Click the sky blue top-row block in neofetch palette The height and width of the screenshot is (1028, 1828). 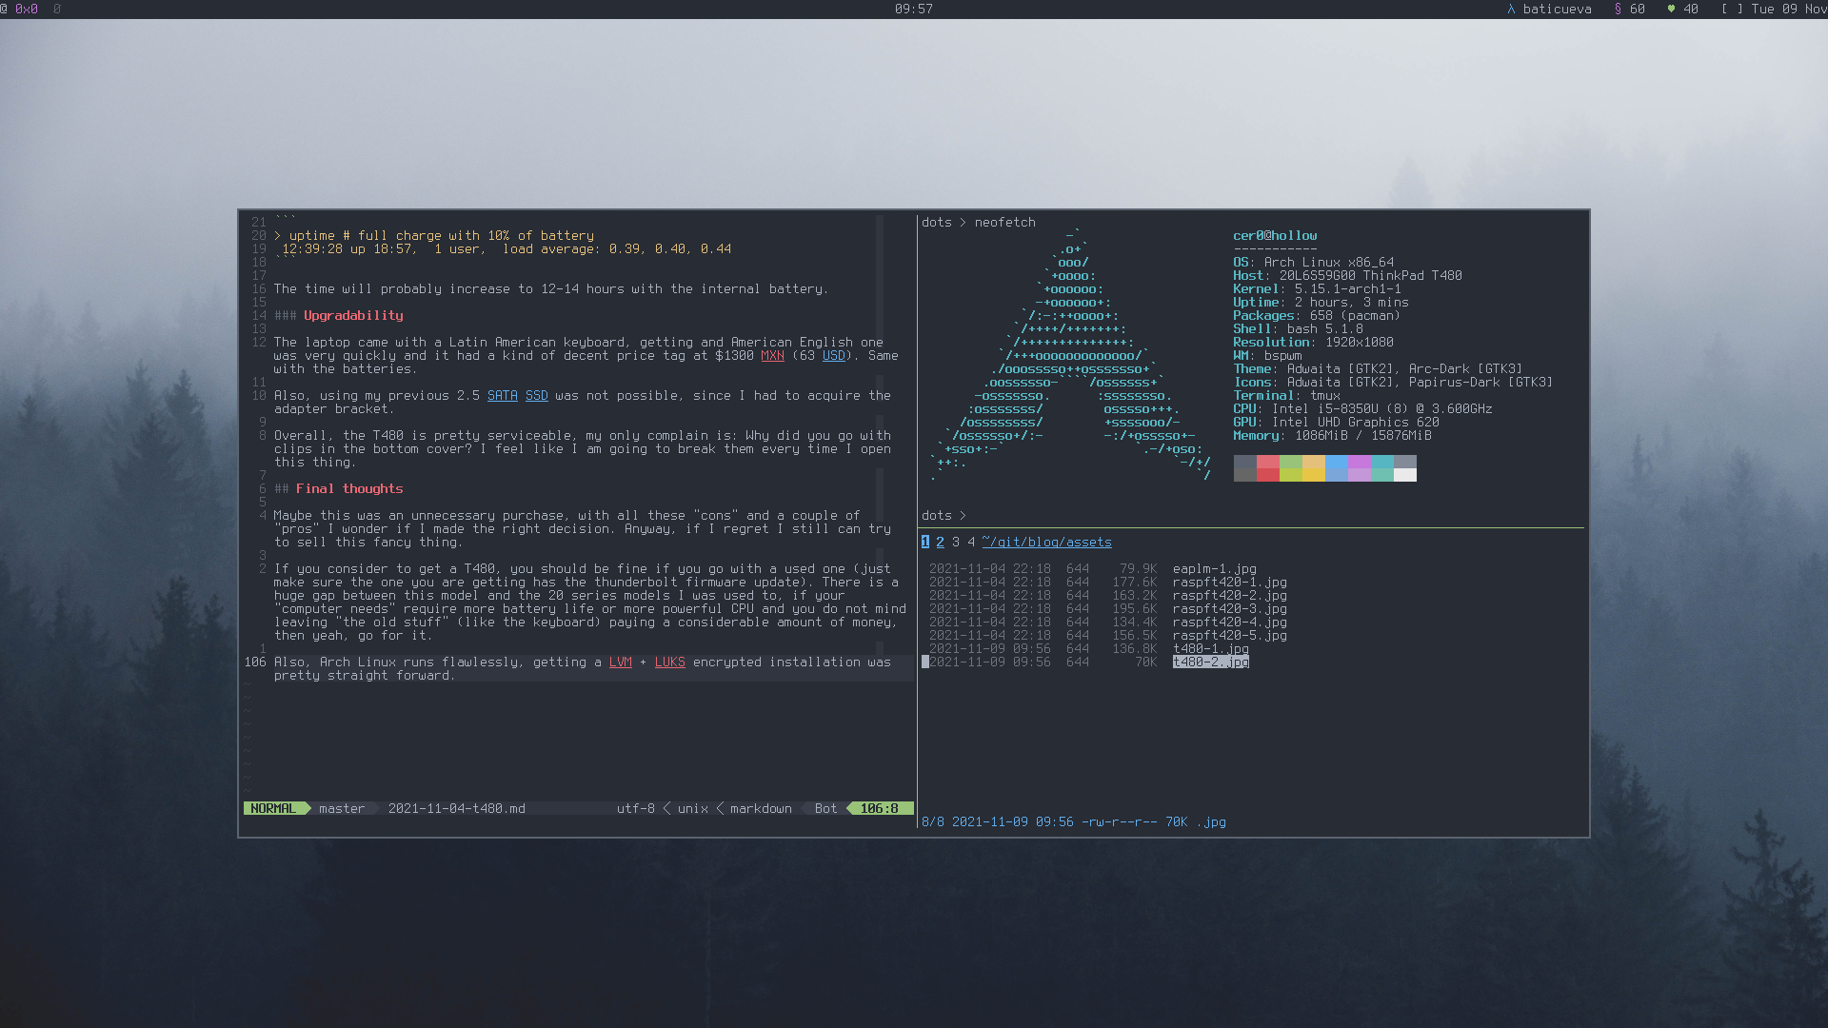[x=1336, y=462]
